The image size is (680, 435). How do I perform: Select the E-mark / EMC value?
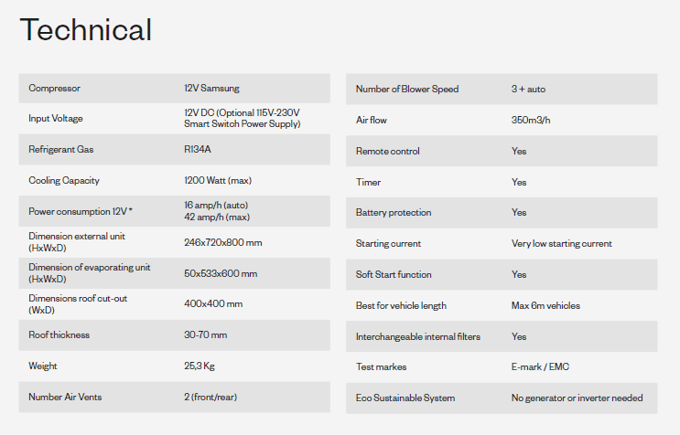tap(540, 367)
